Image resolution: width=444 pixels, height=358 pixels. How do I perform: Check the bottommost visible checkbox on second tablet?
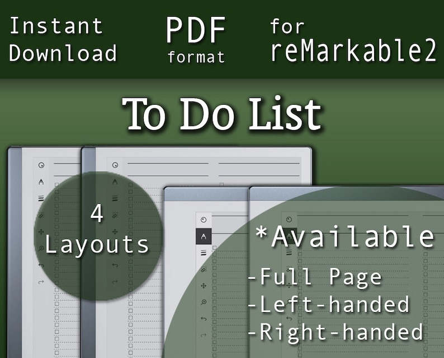(130, 353)
